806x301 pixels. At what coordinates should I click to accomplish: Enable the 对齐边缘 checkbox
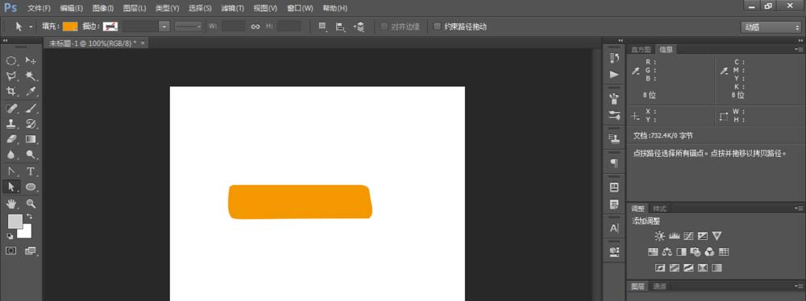pyautogui.click(x=384, y=27)
